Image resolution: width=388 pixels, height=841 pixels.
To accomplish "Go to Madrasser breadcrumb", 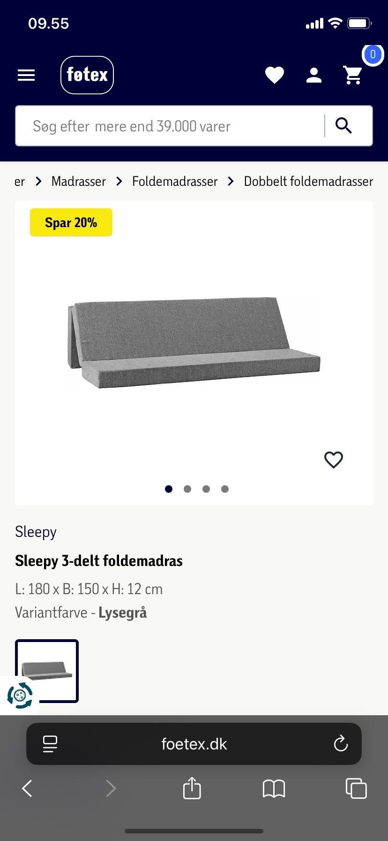I will [79, 181].
